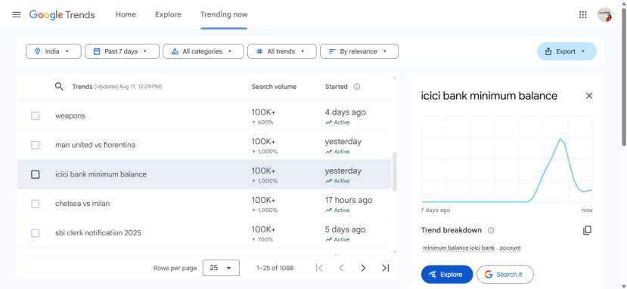Image resolution: width=627 pixels, height=289 pixels.
Task: Open the weapons trend row
Action: click(x=204, y=115)
